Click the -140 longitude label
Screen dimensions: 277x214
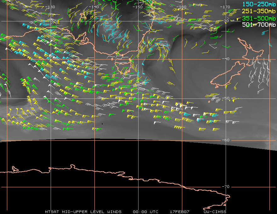tap(94, 7)
